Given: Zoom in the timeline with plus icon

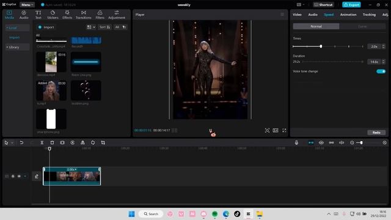Looking at the screenshot, I should pos(384,142).
